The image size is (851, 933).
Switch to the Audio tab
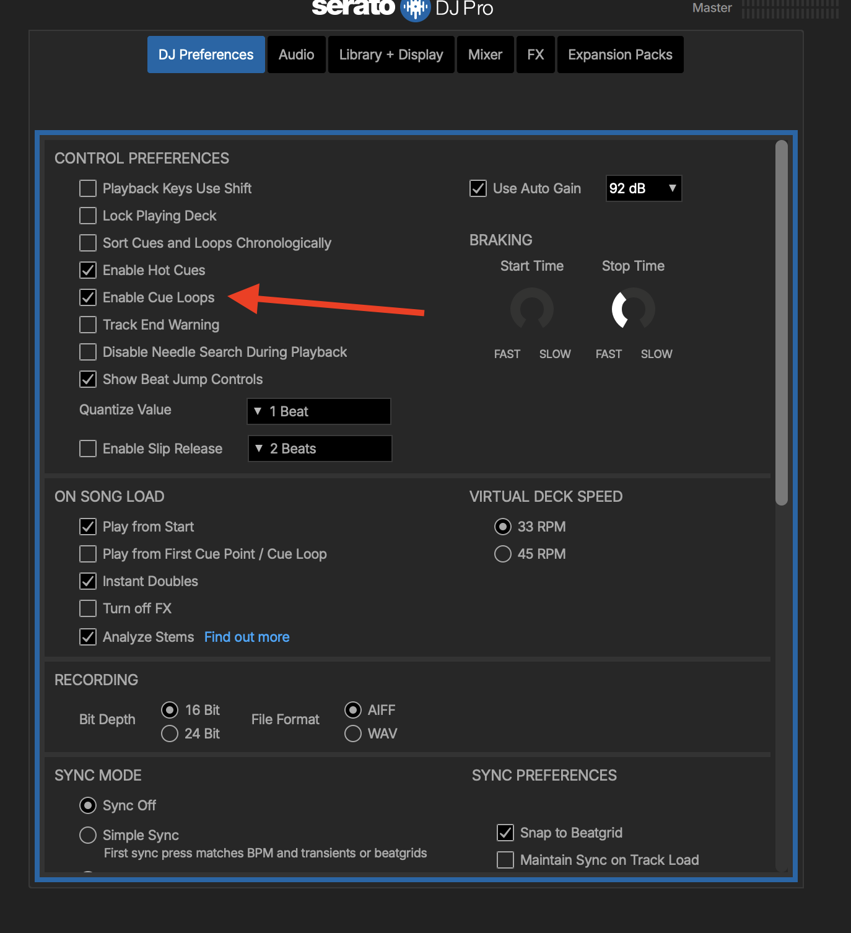[x=297, y=55]
